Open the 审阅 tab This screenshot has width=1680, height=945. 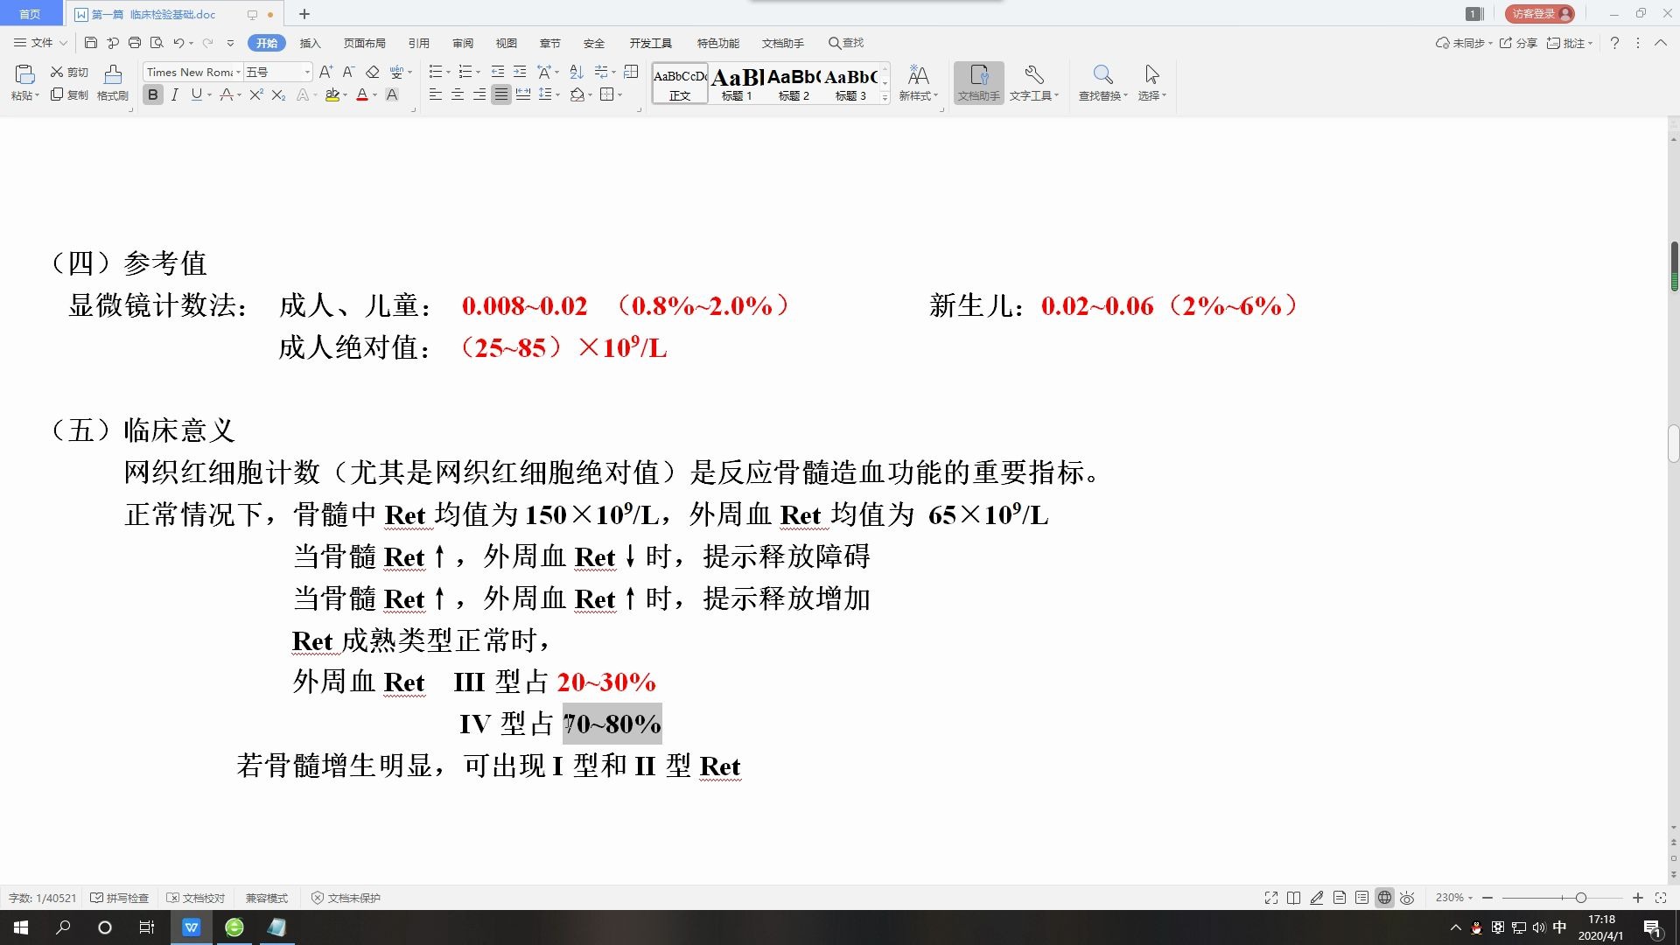[x=462, y=43]
